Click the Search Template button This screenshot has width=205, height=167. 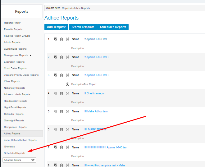83,27
